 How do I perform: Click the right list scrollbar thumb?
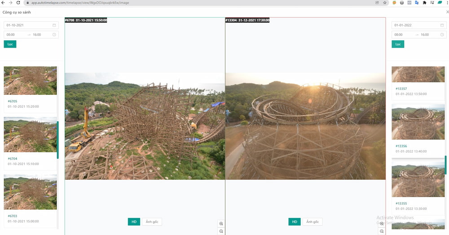click(x=445, y=165)
